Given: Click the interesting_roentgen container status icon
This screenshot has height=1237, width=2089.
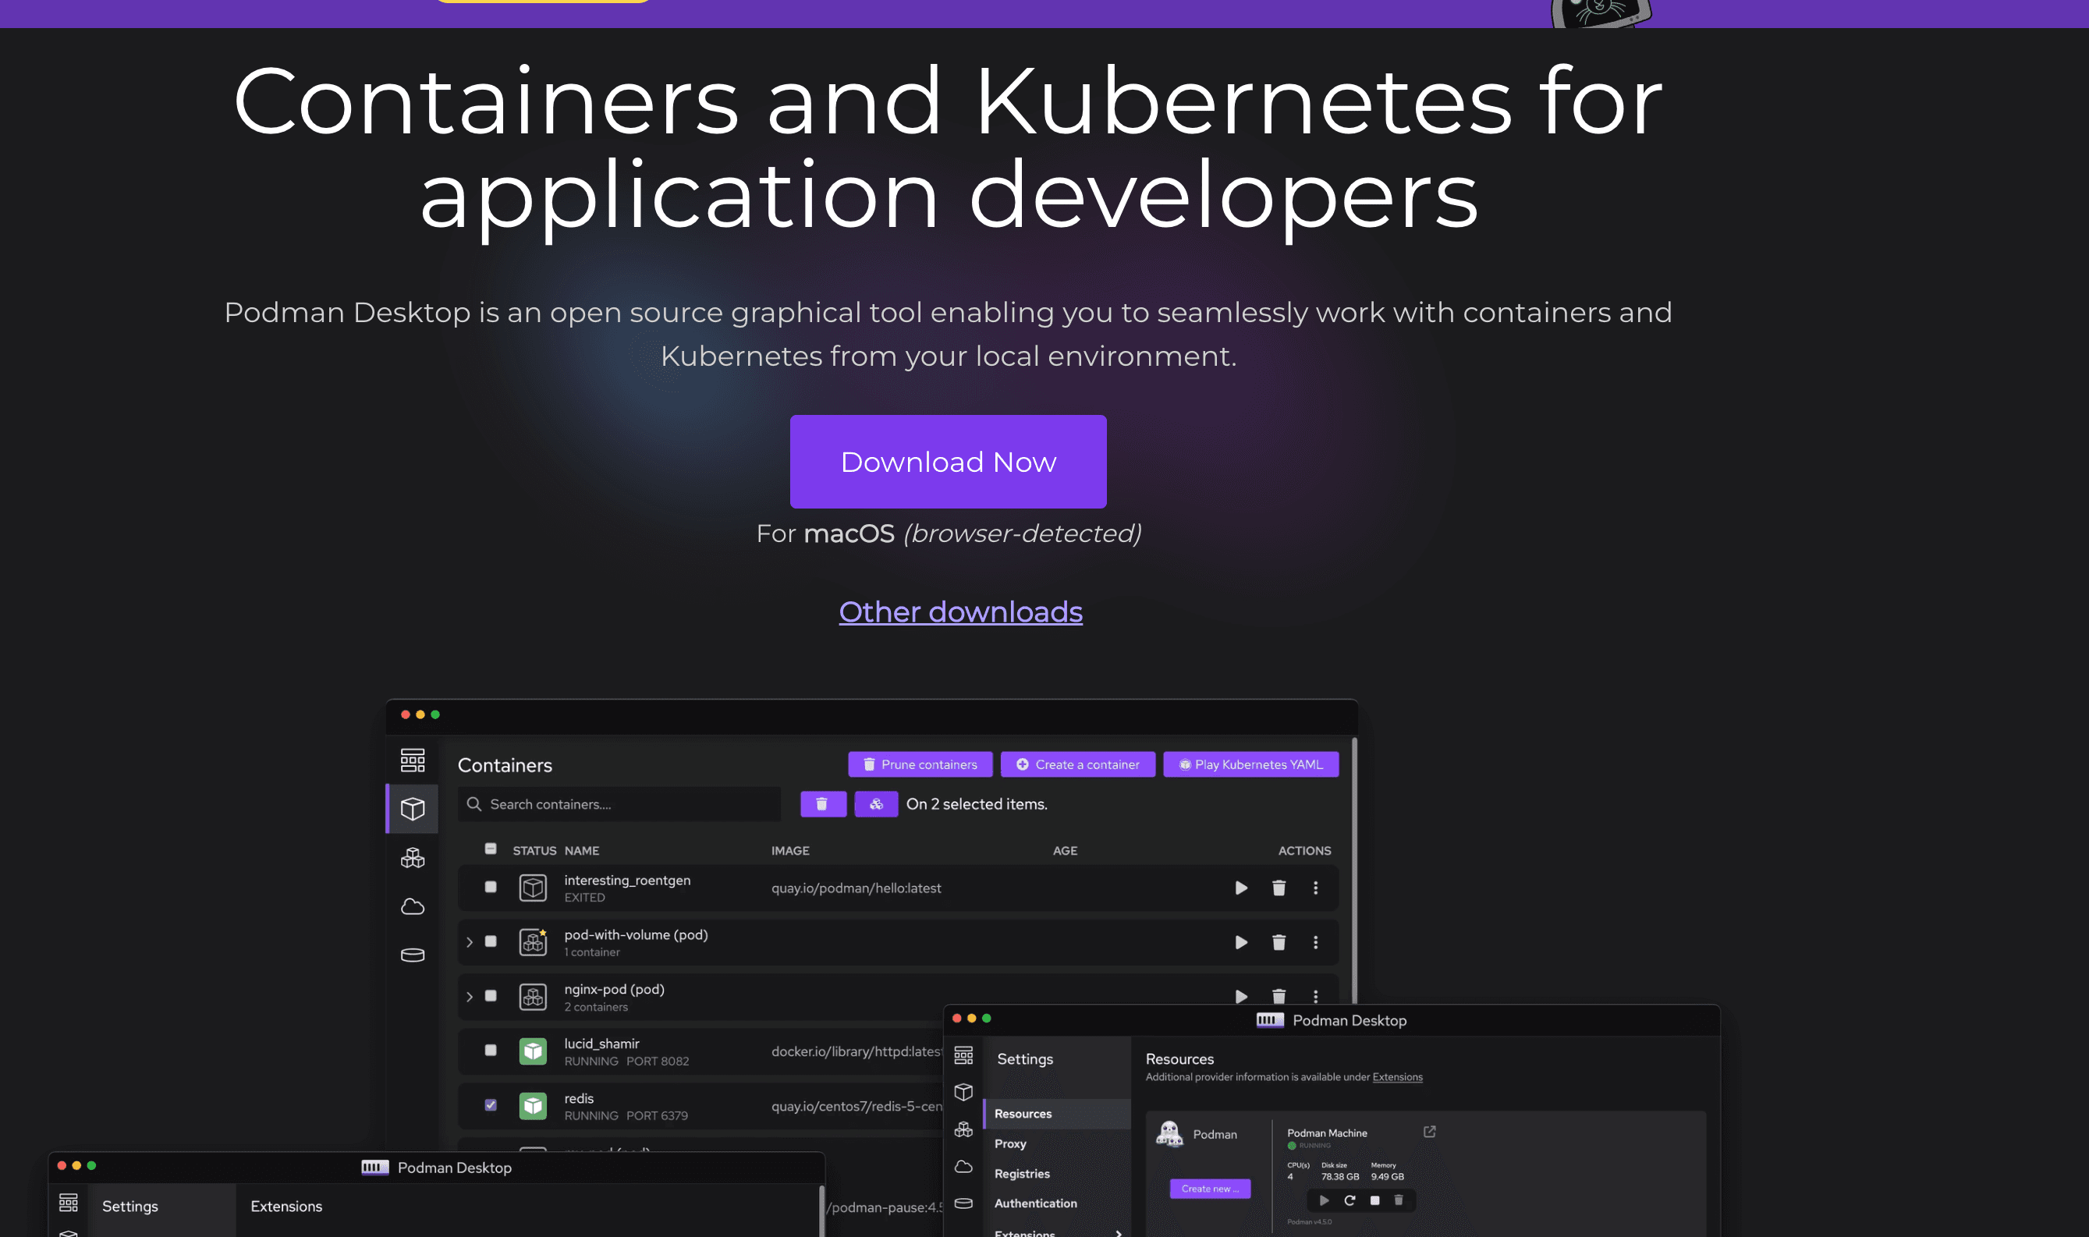Looking at the screenshot, I should click(533, 888).
